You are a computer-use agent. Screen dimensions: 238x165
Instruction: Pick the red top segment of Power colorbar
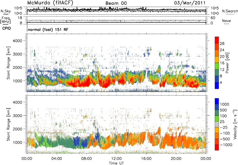point(217,40)
